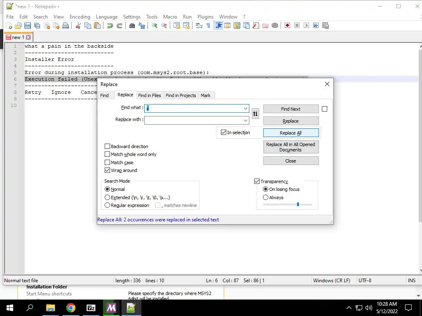
Task: Click Replace All in All Opened Documents
Action: pyautogui.click(x=291, y=147)
